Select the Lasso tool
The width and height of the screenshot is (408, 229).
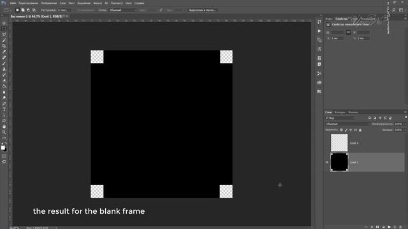coord(4,34)
